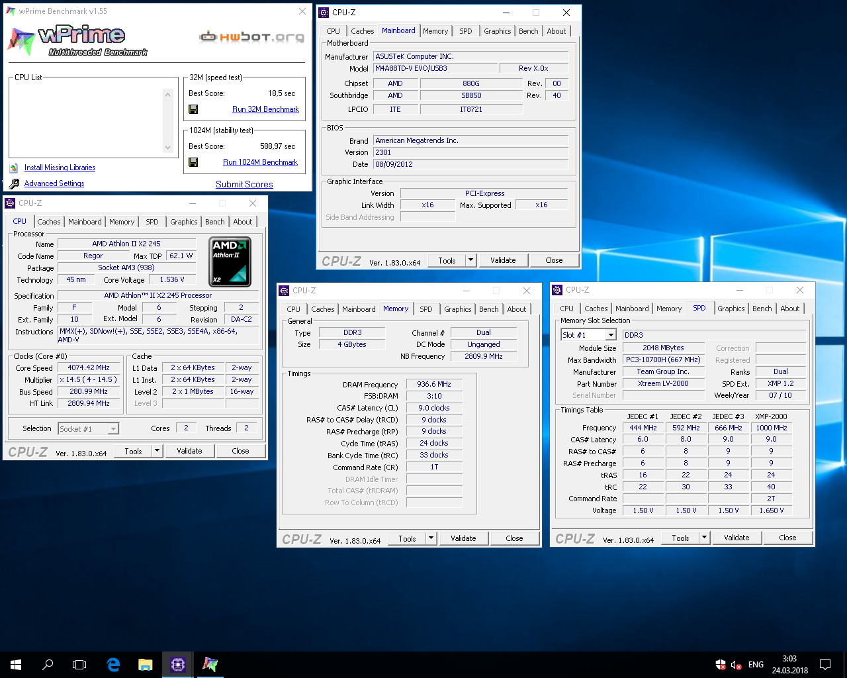Click the Install Missing Libraries icon
This screenshot has width=847, height=678.
[x=14, y=168]
